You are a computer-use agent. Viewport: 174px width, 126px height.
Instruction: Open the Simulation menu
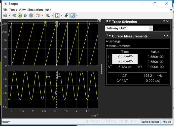point(35,10)
